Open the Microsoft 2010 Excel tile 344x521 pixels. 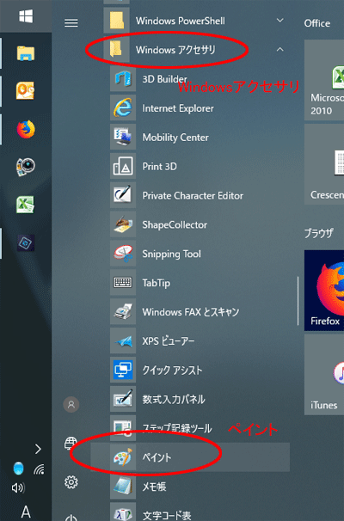pos(324,80)
